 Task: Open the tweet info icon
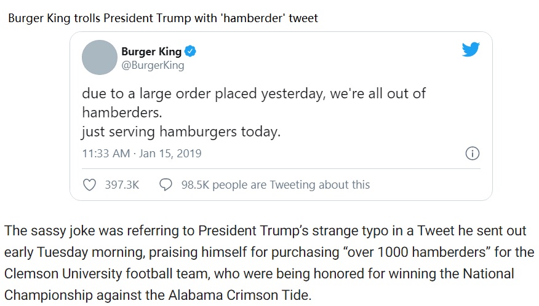pos(473,153)
